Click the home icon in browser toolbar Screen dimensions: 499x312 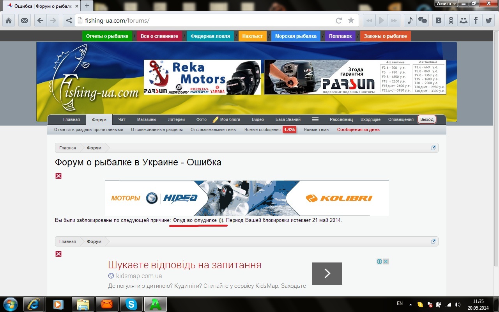9,21
